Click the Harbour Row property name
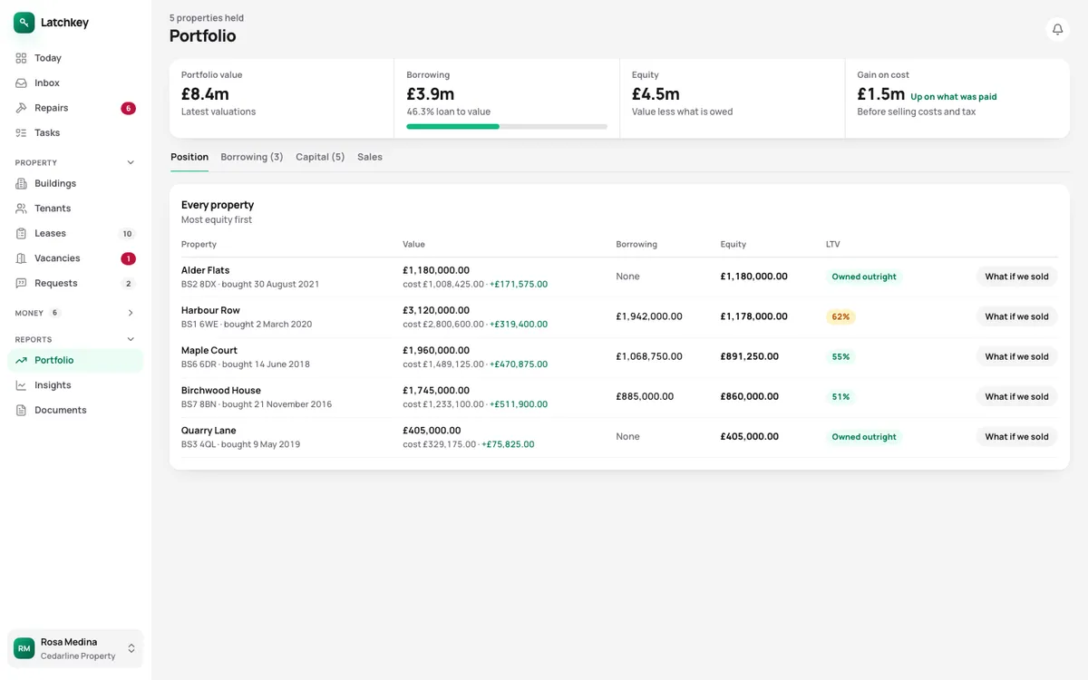This screenshot has width=1088, height=680. 210,310
